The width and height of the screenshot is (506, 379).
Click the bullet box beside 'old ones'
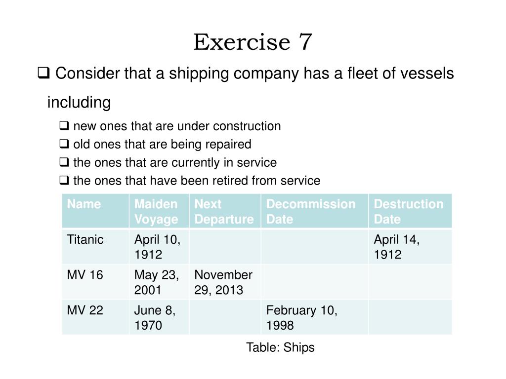[x=64, y=144]
